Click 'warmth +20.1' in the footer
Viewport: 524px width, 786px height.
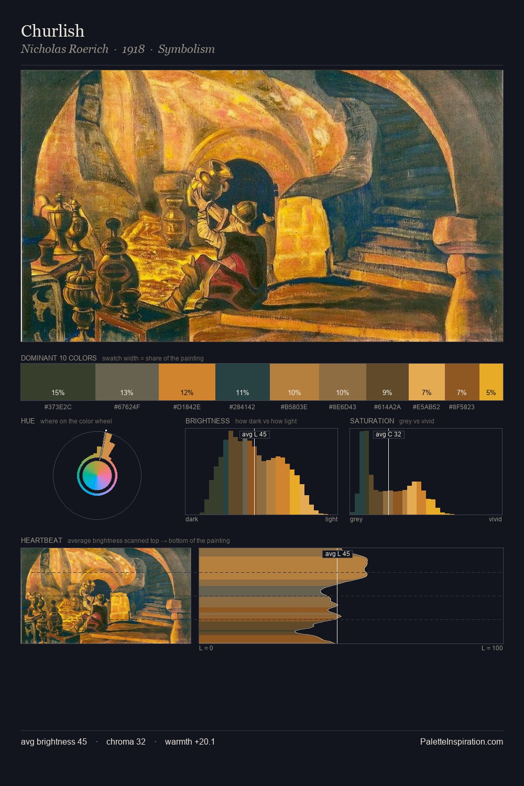(190, 741)
